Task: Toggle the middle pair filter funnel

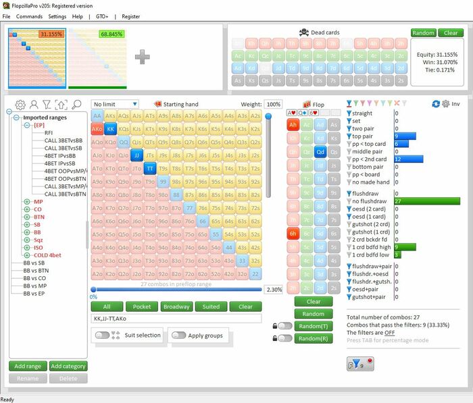Action: 349,152
